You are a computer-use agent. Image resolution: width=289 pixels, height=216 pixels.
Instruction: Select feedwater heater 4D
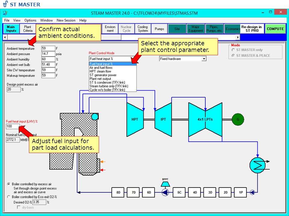click(x=195, y=193)
